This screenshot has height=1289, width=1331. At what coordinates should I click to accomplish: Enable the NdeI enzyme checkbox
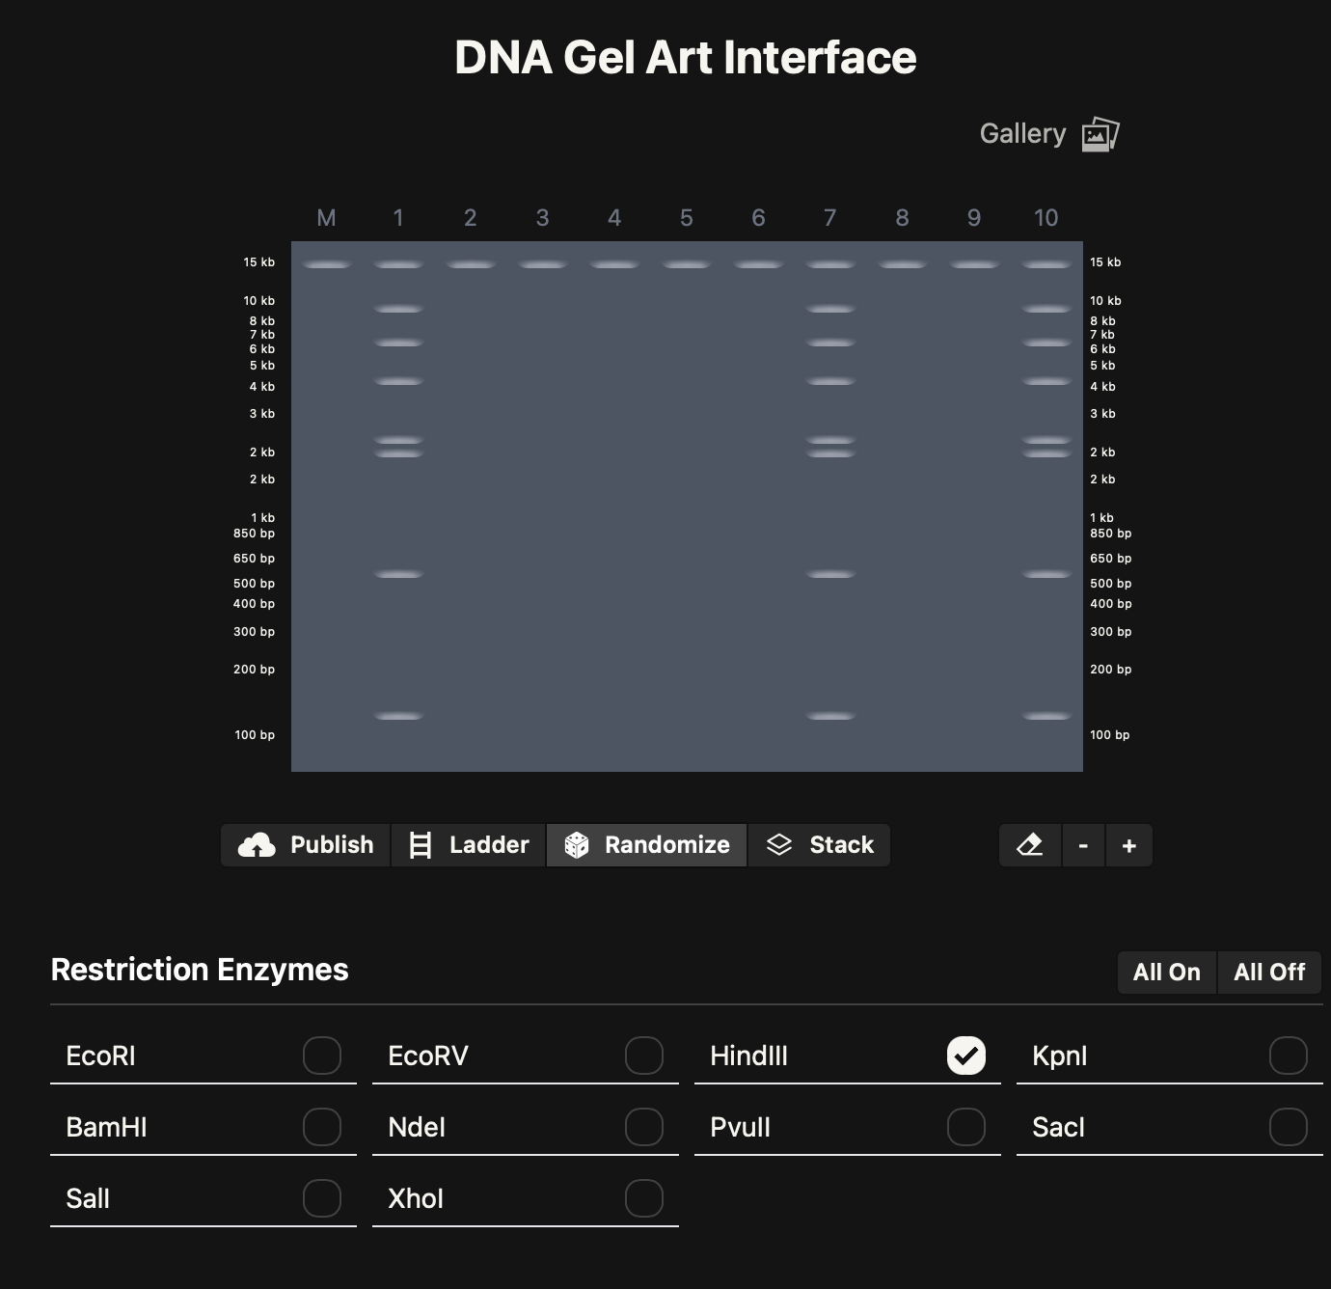[x=644, y=1127]
